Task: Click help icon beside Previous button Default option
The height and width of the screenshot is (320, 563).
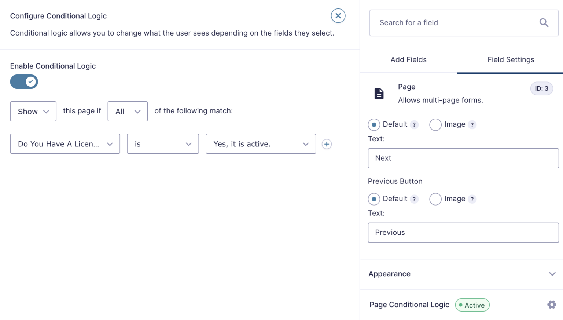Action: pyautogui.click(x=414, y=199)
